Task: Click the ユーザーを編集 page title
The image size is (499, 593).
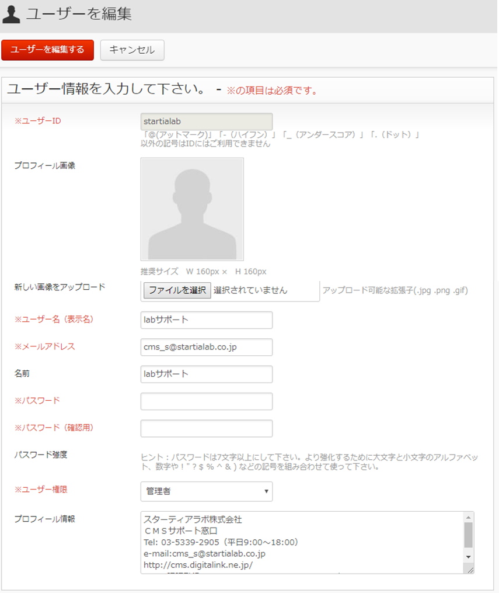Action: [x=79, y=14]
